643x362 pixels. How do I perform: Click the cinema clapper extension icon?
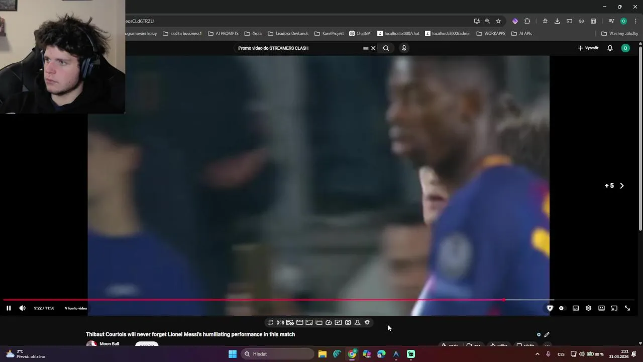point(300,323)
